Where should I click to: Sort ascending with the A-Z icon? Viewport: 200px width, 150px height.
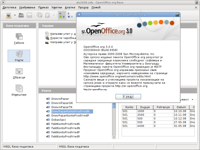[62, 15]
